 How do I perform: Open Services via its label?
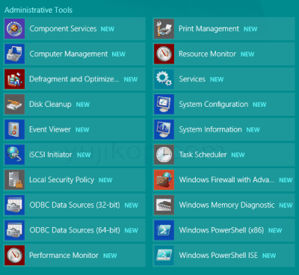pyautogui.click(x=192, y=79)
